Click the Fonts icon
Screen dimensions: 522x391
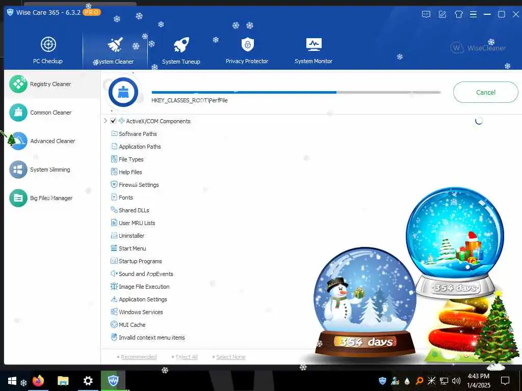coord(114,197)
